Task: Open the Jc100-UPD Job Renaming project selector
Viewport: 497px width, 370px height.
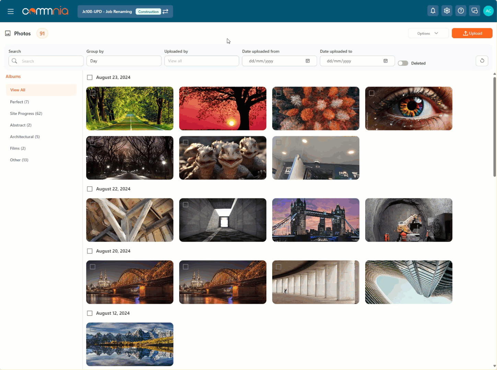Action: [125, 11]
